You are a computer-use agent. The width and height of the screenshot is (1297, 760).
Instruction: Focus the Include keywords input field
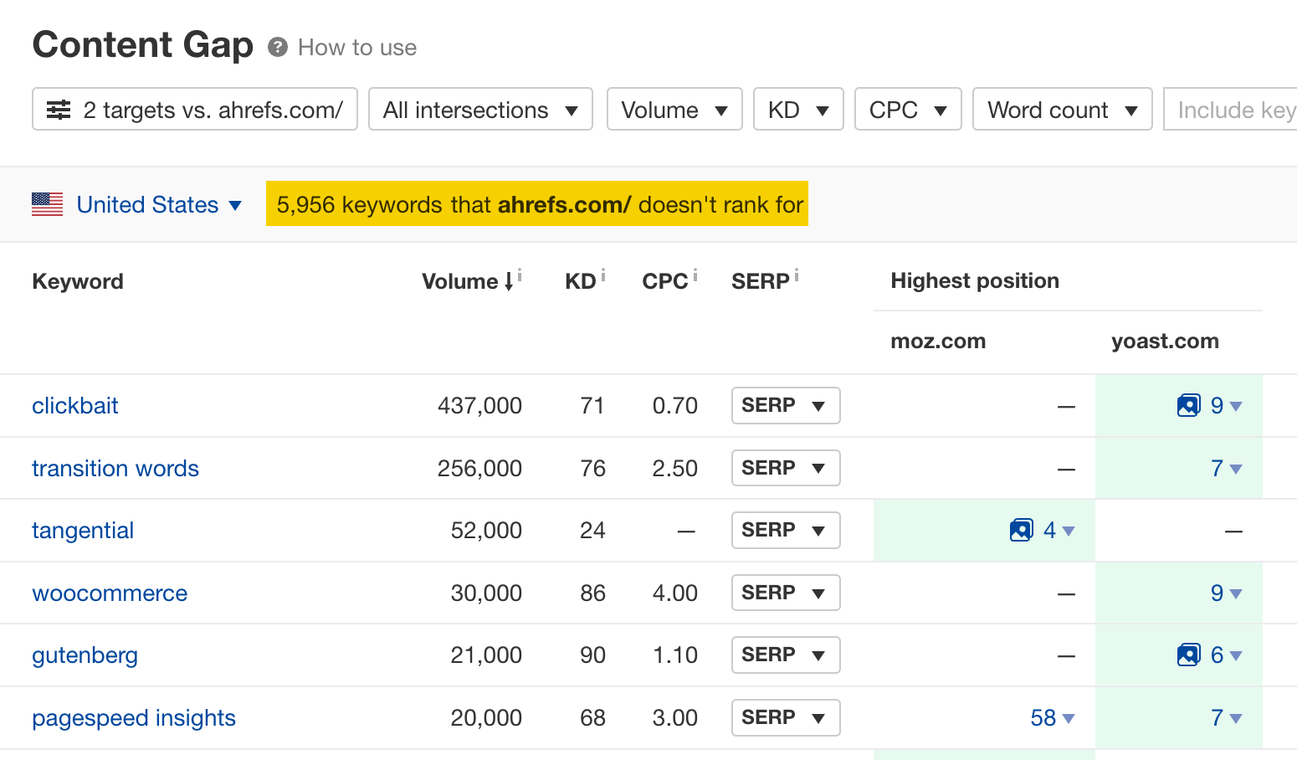point(1230,109)
